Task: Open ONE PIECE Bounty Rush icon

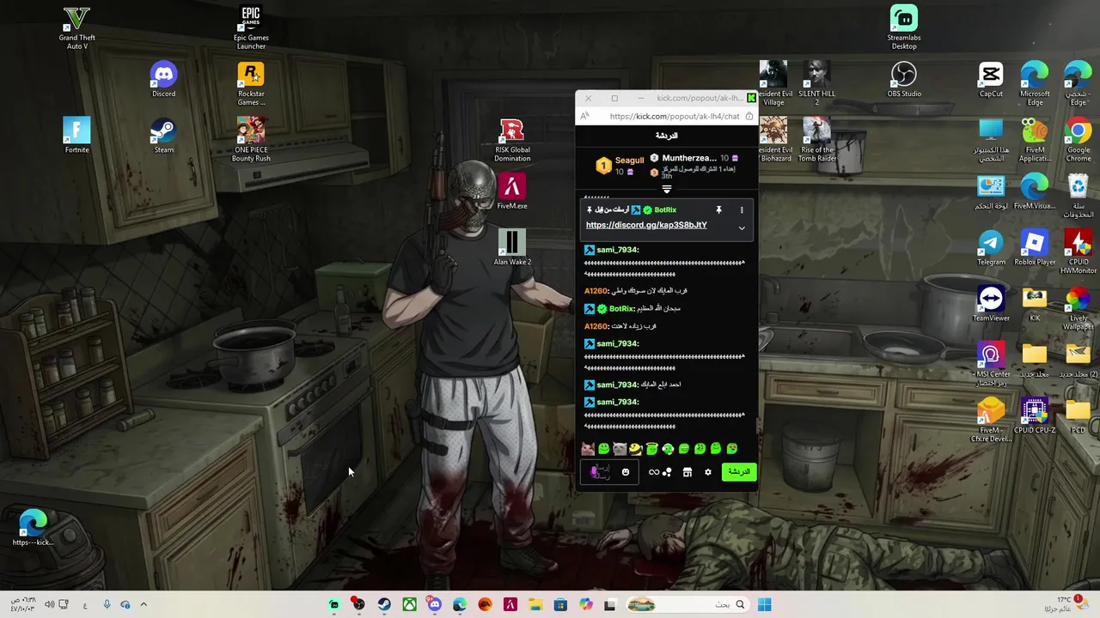Action: 251,140
